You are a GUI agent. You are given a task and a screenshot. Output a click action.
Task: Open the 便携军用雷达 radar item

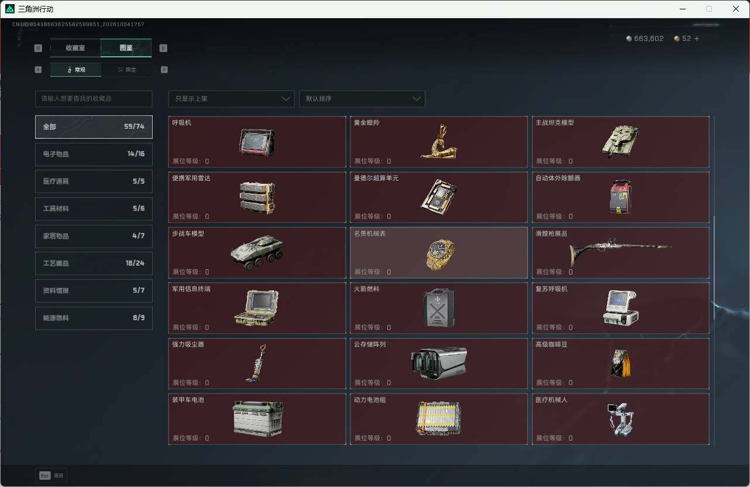(x=257, y=197)
